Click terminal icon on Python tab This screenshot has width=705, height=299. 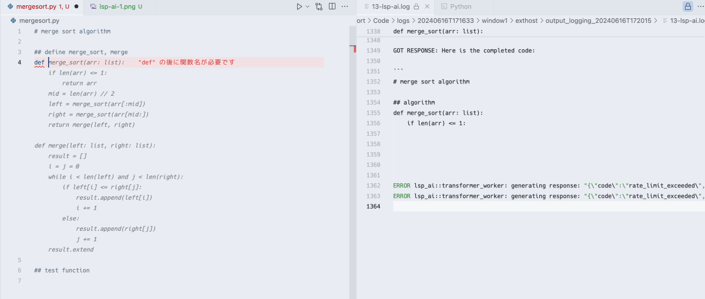(x=444, y=6)
